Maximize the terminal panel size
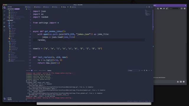The height and width of the screenshot is (106, 189). [x=149, y=70]
